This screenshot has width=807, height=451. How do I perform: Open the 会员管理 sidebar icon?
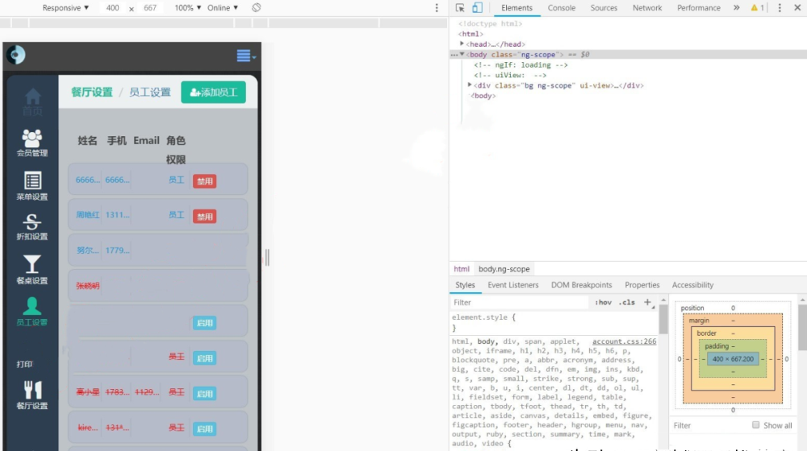pos(32,139)
